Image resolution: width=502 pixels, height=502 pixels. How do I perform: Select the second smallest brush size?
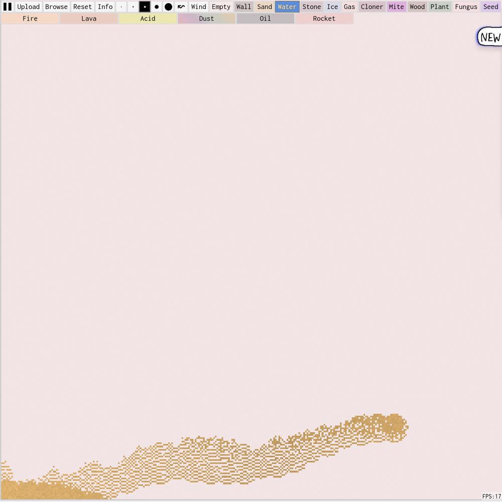click(133, 7)
